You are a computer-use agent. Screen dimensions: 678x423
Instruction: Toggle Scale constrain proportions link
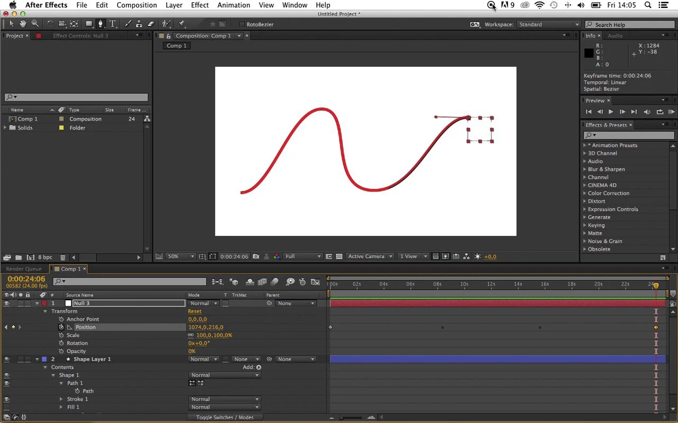coord(191,335)
